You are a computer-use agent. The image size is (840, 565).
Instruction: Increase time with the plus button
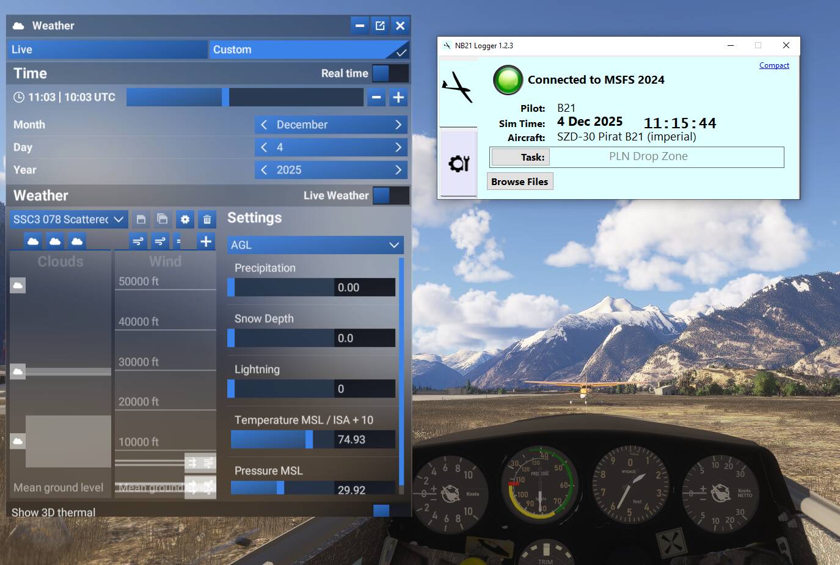pos(398,97)
